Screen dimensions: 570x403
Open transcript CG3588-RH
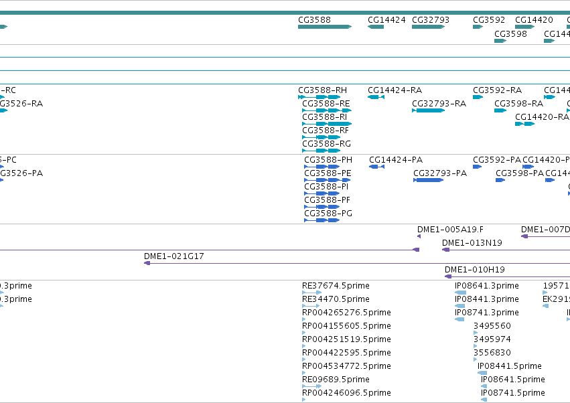(x=319, y=97)
